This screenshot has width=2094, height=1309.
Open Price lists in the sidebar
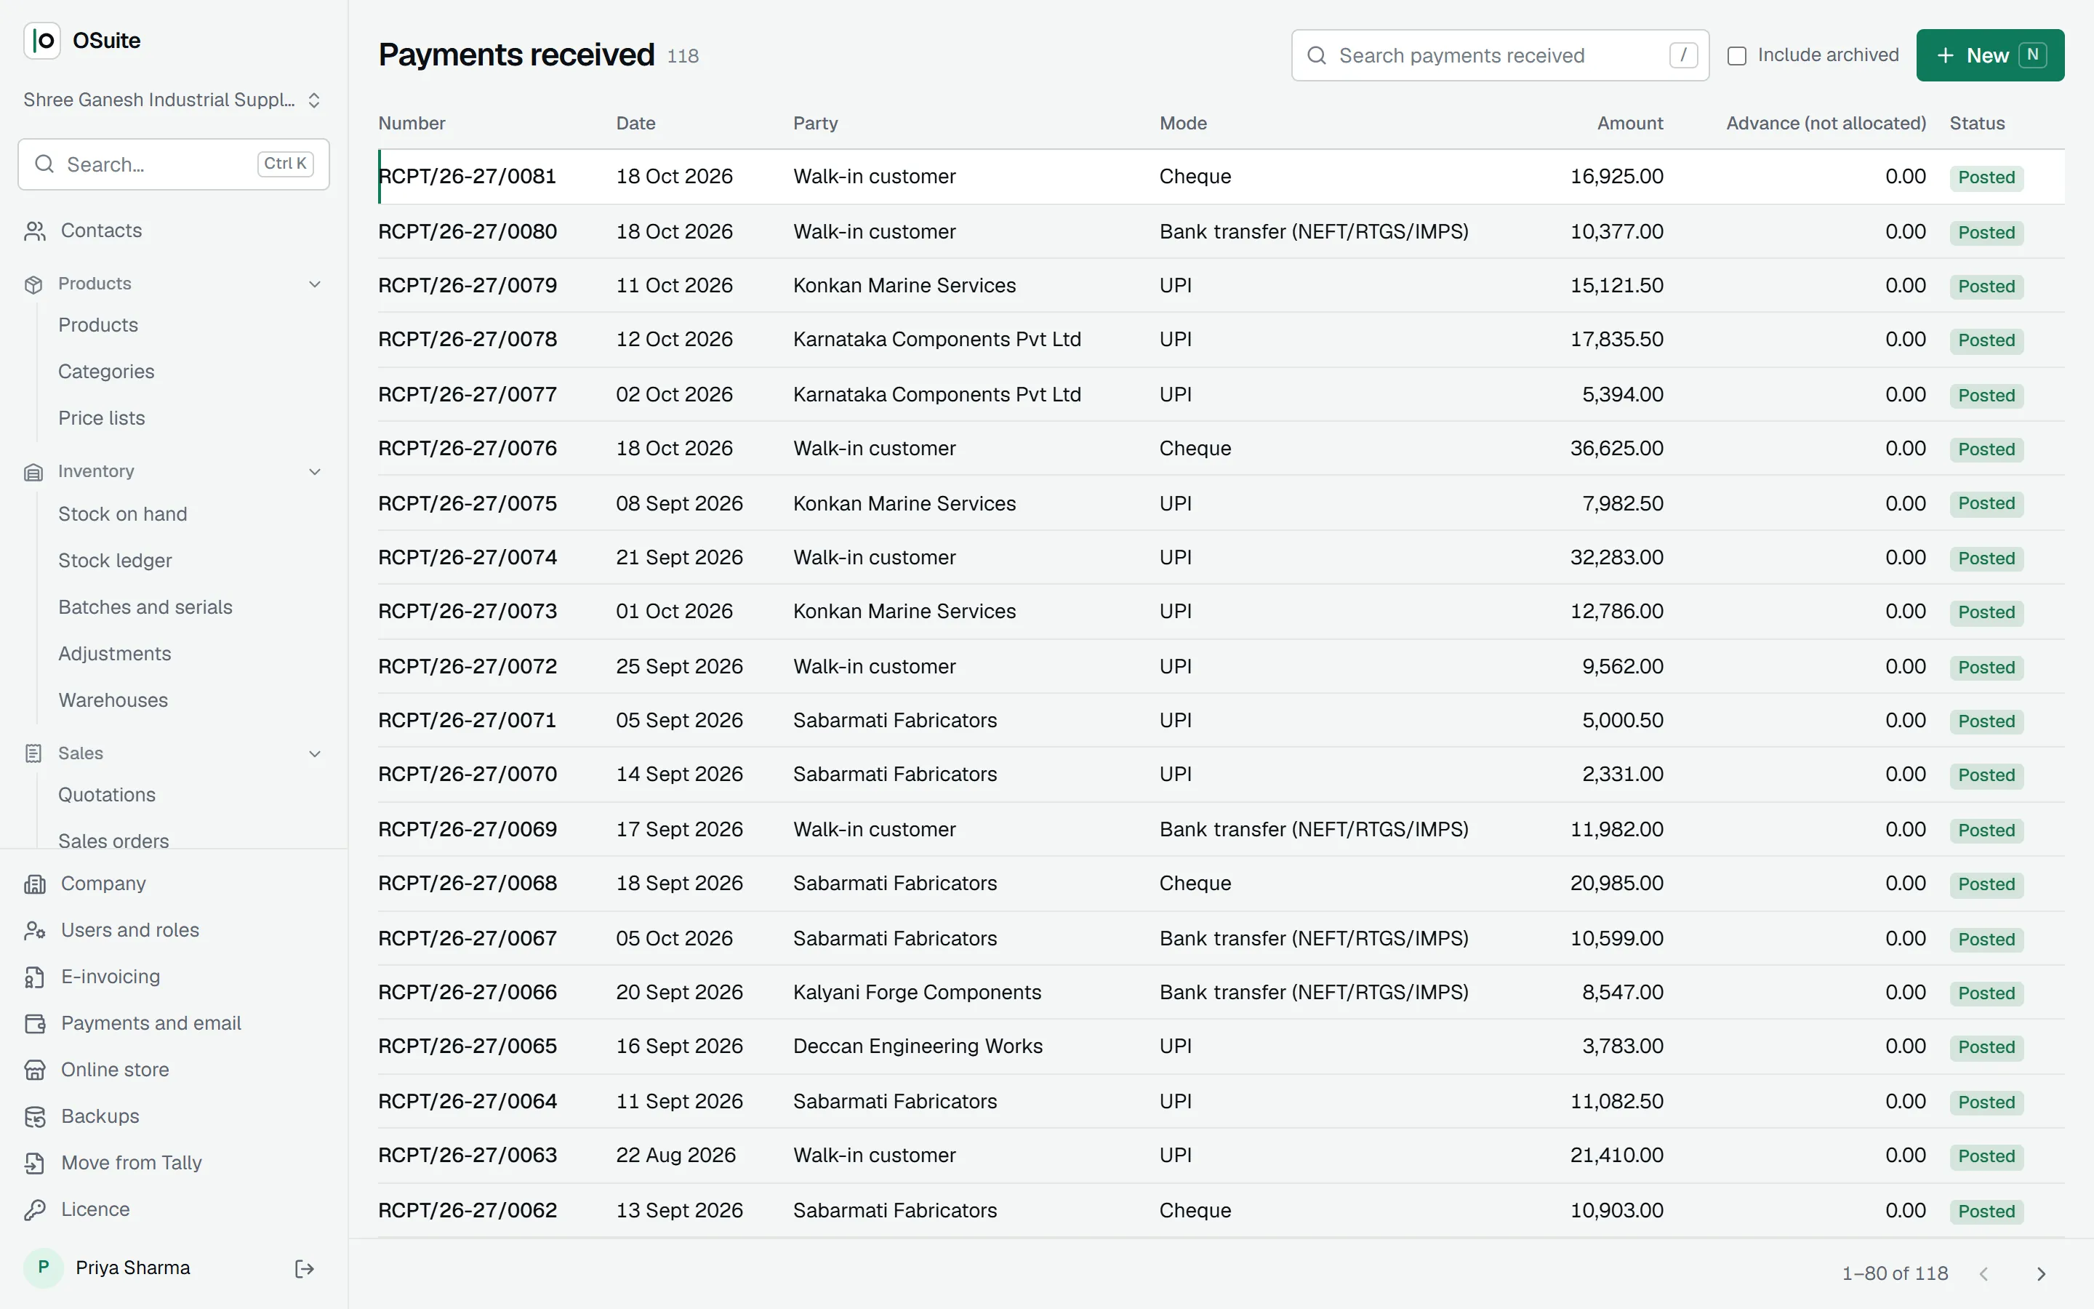click(101, 418)
